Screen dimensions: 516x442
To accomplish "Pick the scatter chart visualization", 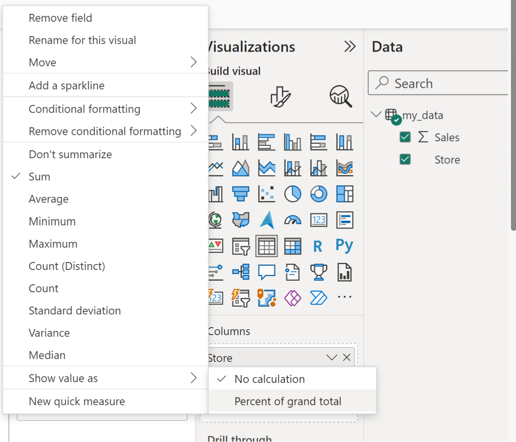I will [267, 194].
